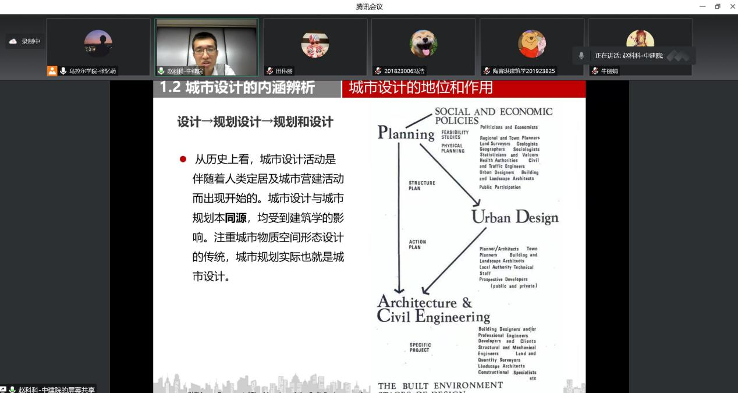This screenshot has height=393, width=738.
Task: Click 'ACTION PLAN' label in diagram
Action: click(x=417, y=244)
